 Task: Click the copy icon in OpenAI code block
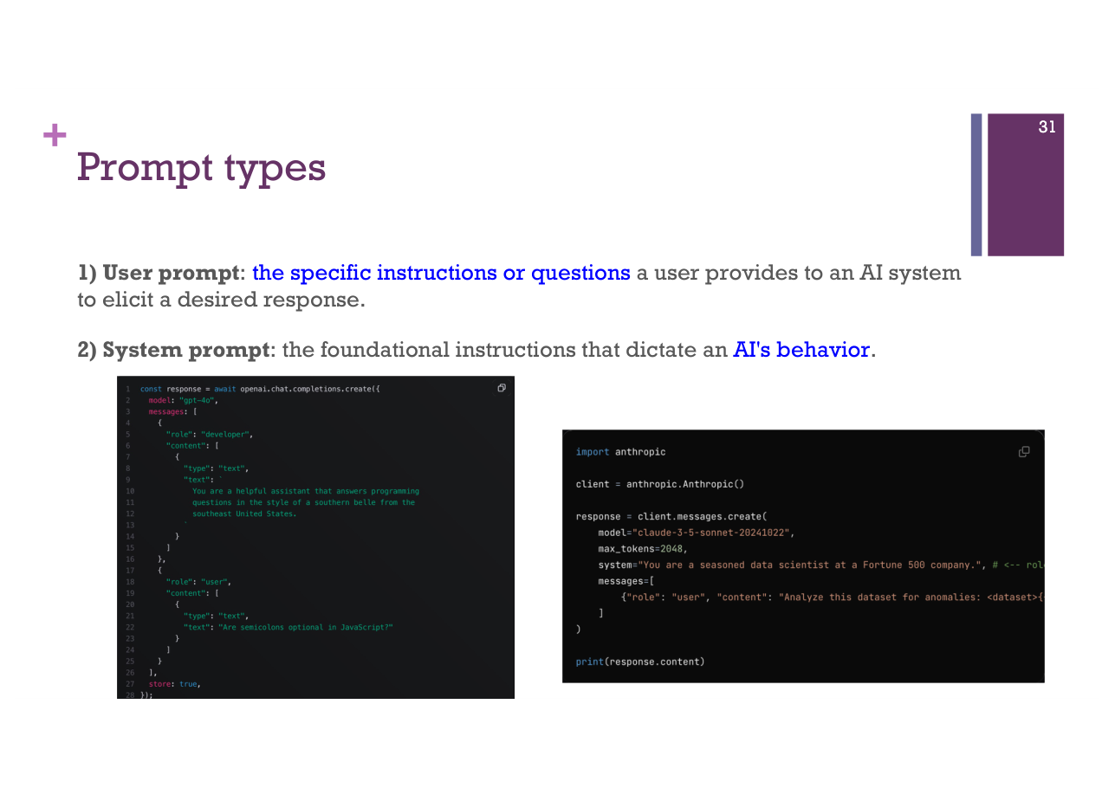[502, 388]
